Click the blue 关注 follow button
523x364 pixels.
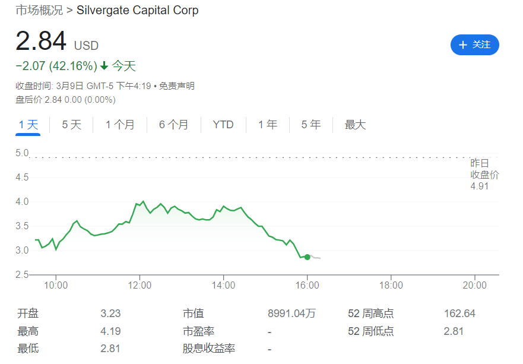click(474, 45)
